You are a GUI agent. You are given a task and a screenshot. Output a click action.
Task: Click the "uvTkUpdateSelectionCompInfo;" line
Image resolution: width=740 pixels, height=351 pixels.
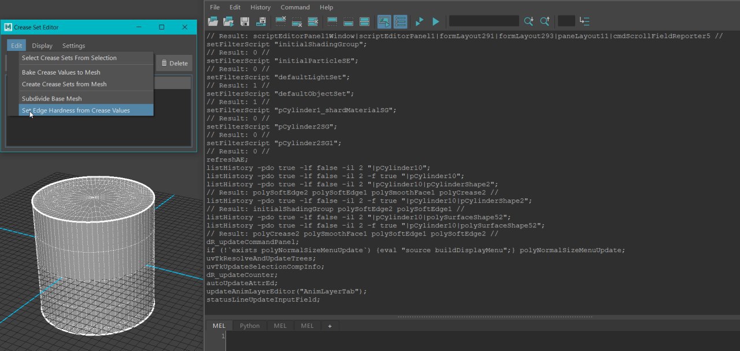[x=265, y=267]
